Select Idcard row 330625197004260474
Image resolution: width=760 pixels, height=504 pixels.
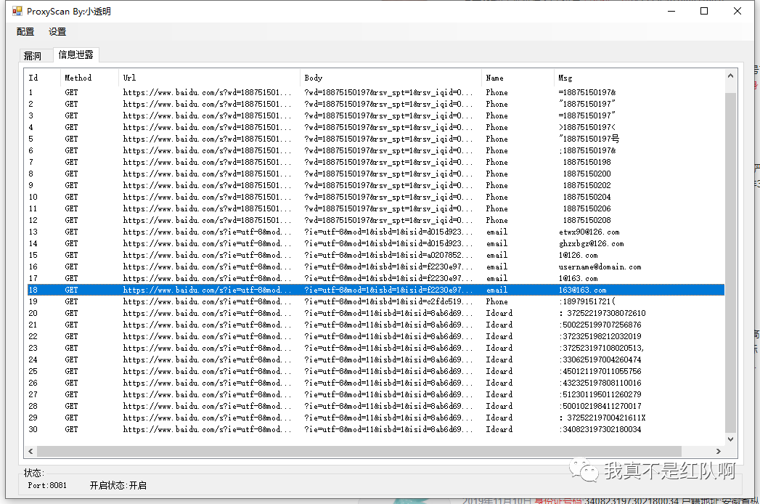pyautogui.click(x=375, y=360)
